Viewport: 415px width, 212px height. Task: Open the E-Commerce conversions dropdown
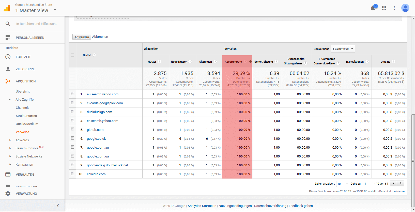click(343, 49)
